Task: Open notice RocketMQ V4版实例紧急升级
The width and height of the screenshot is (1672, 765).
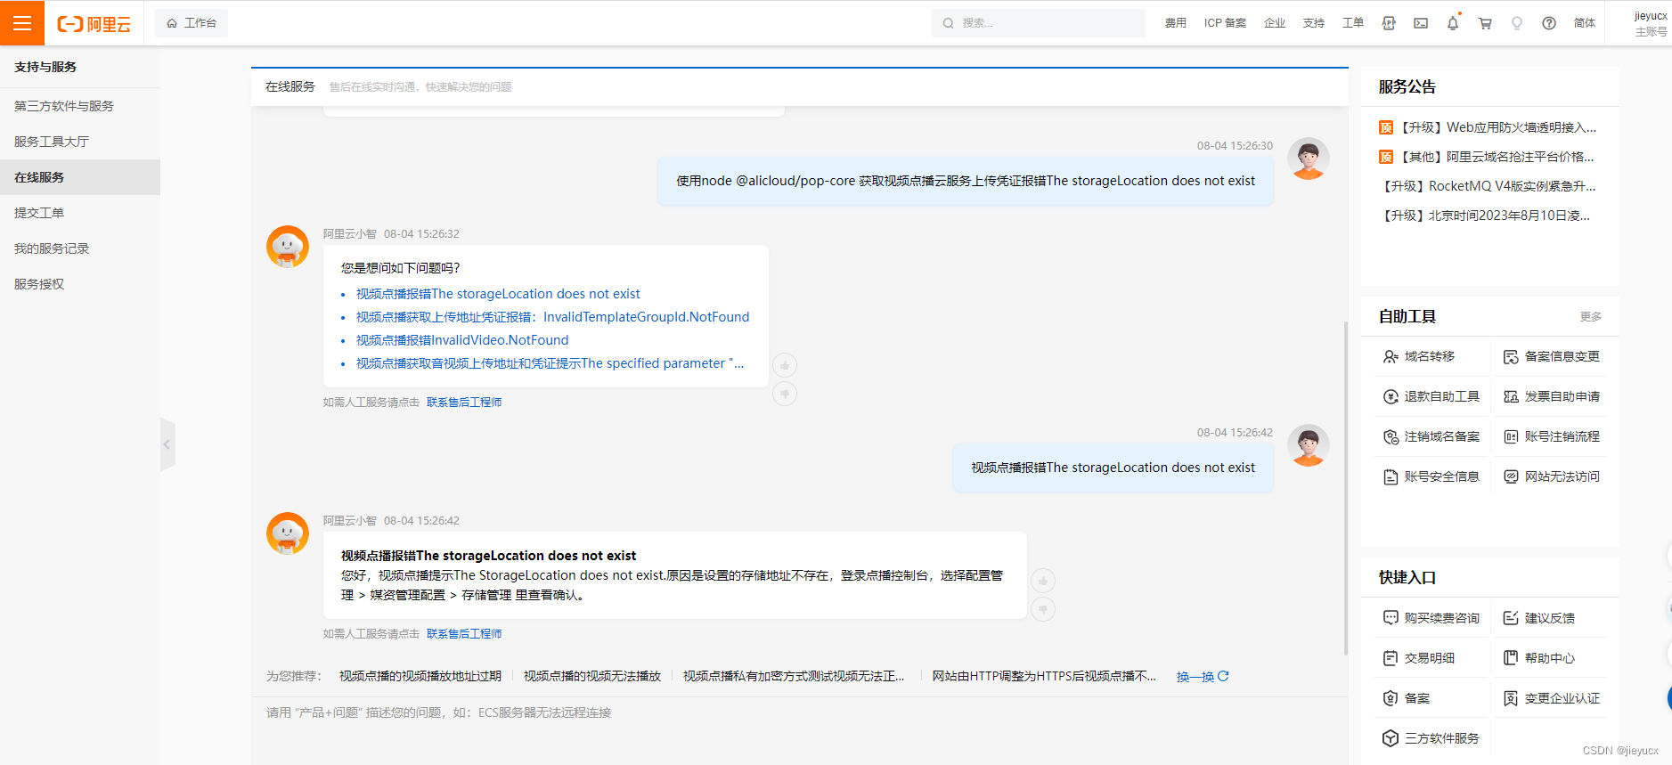Action: (1488, 186)
